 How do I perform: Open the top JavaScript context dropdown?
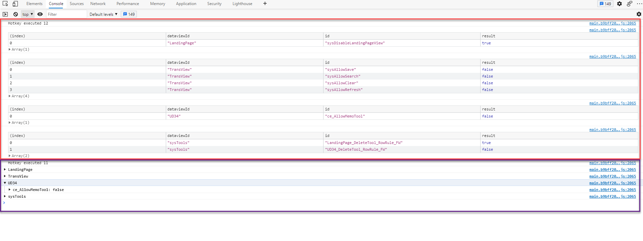(x=28, y=14)
